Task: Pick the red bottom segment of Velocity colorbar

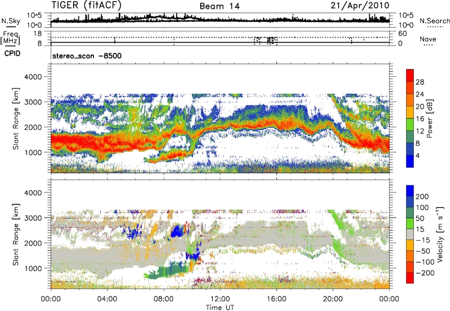Action: click(410, 278)
